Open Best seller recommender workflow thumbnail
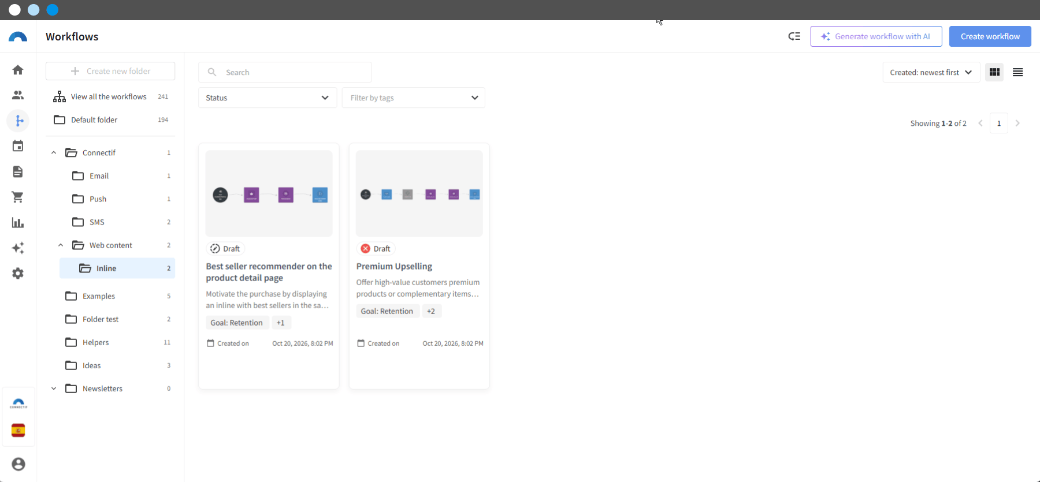The width and height of the screenshot is (1040, 482). click(269, 194)
